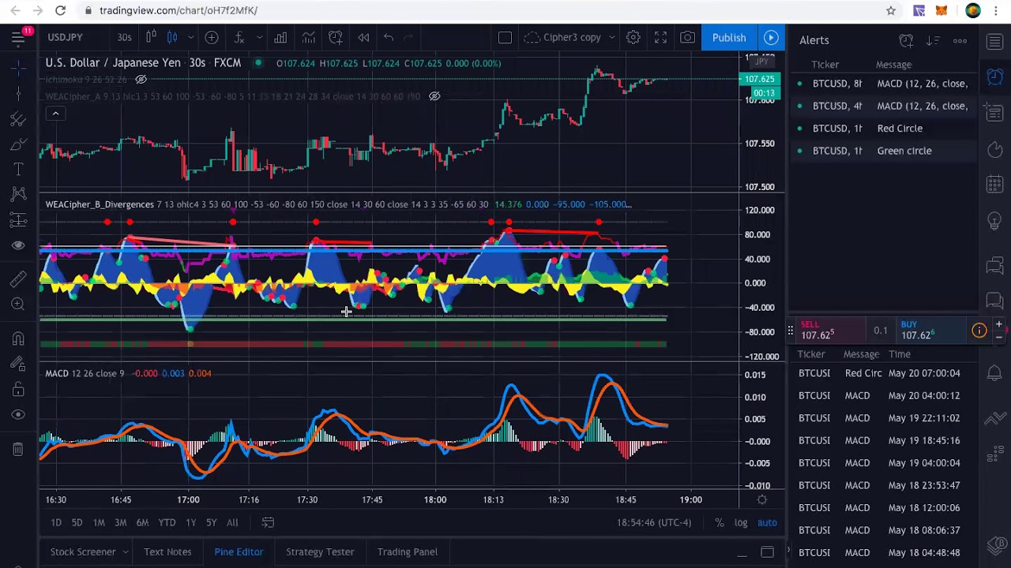Open the Alerts alarm clock sidebar icon
1011x568 pixels.
pyautogui.click(x=994, y=77)
